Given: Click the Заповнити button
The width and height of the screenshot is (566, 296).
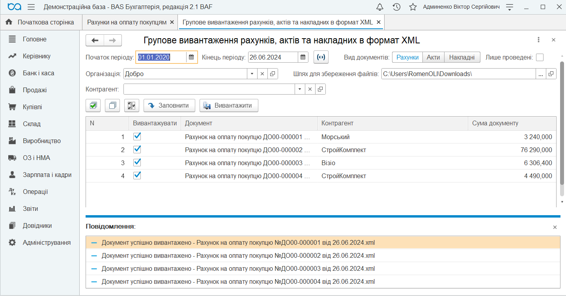Looking at the screenshot, I should click(169, 106).
